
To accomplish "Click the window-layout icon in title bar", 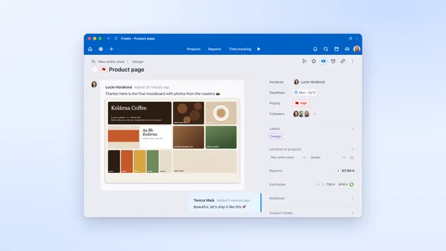I will 351,38.
